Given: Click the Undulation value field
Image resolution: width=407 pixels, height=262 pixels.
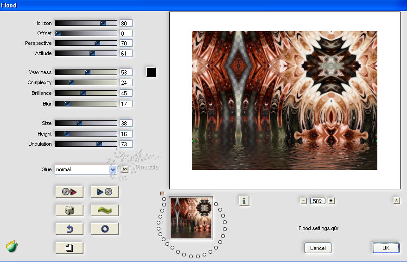Looking at the screenshot, I should 126,144.
